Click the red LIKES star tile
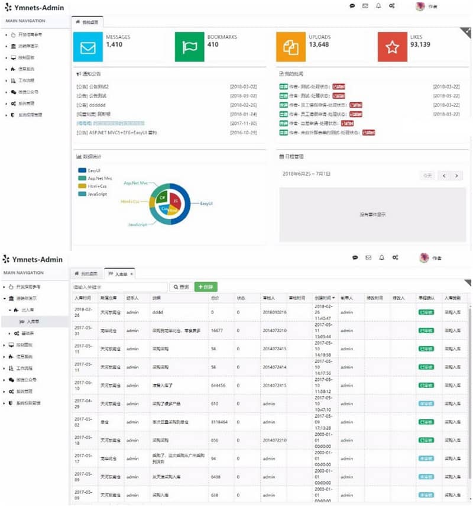The width and height of the screenshot is (473, 507). [x=392, y=47]
